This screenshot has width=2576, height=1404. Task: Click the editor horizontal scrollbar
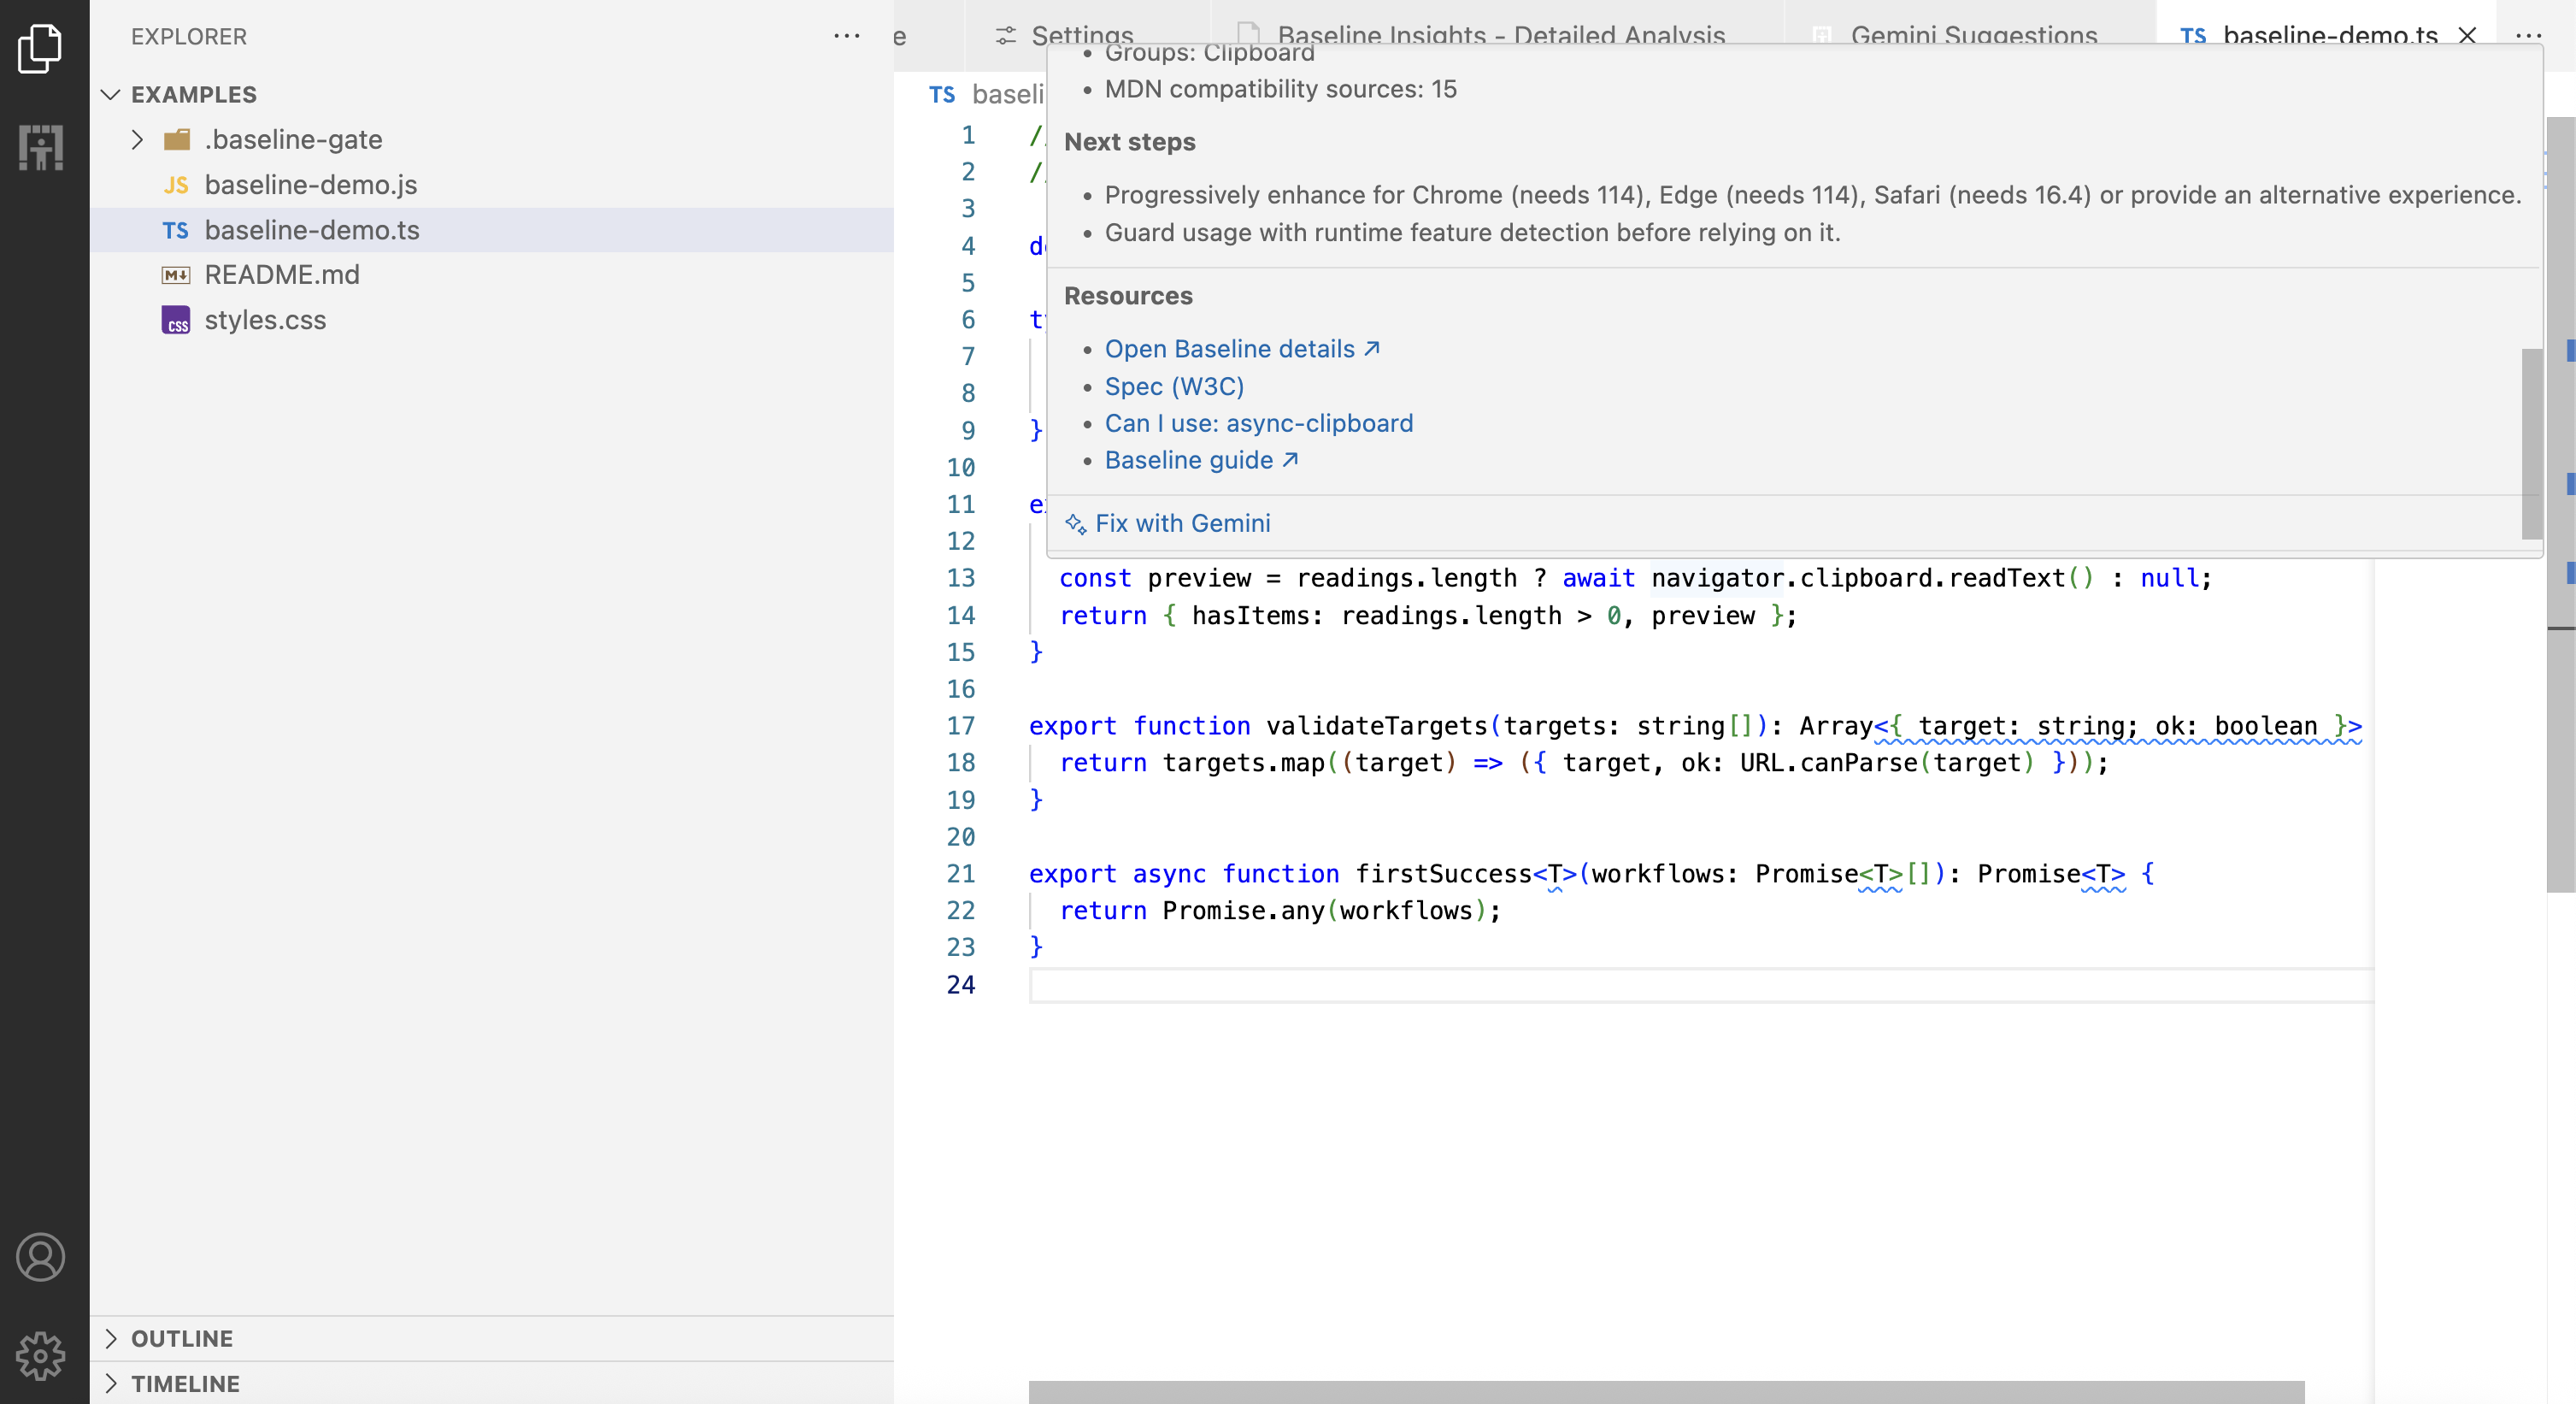[1665, 1391]
